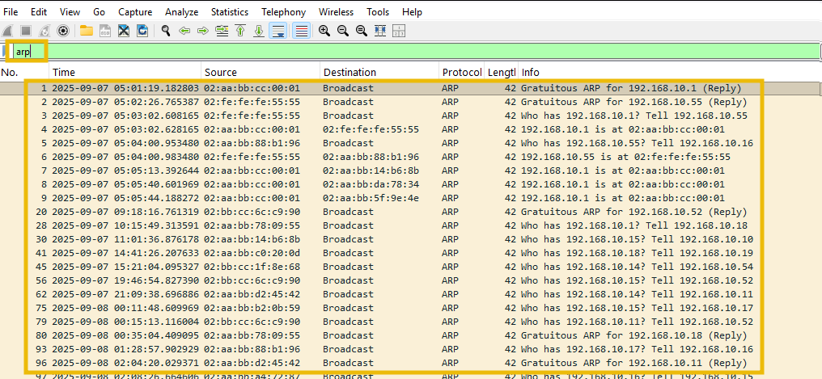The height and width of the screenshot is (379, 822).
Task: Select packet 56 at time 19:46:54.827390
Action: [411, 280]
